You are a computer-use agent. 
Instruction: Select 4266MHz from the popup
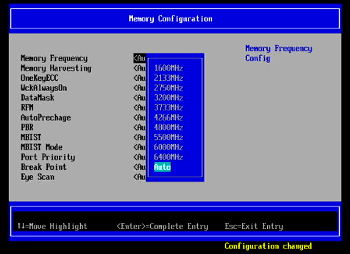click(x=168, y=118)
